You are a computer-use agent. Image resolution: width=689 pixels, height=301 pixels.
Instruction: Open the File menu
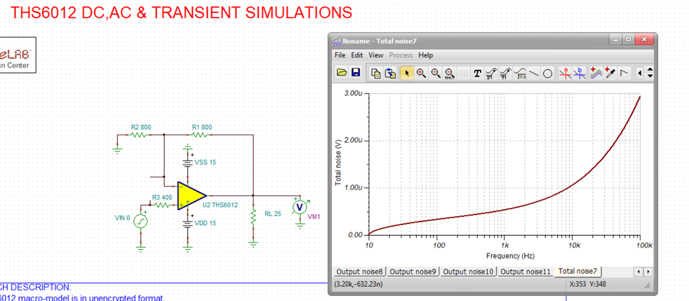coord(340,55)
